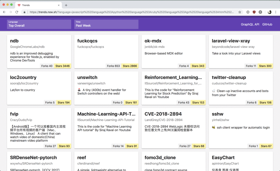
Task: Open the GraphQL API link
Action: (x=250, y=24)
